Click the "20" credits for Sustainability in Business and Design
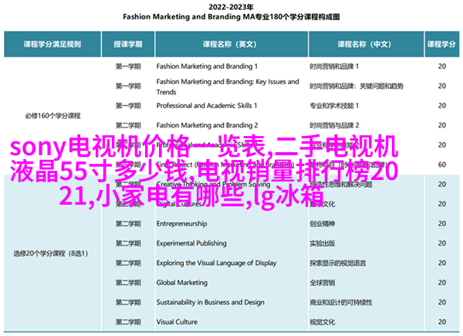Image resolution: width=463 pixels, height=336 pixels. (441, 302)
